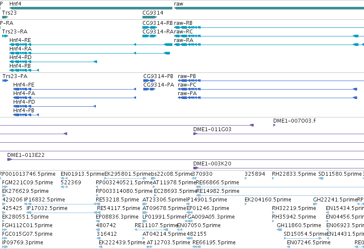Select the Hnf4-RA transcript
Screen dimensions: 364x249
pos(89,53)
